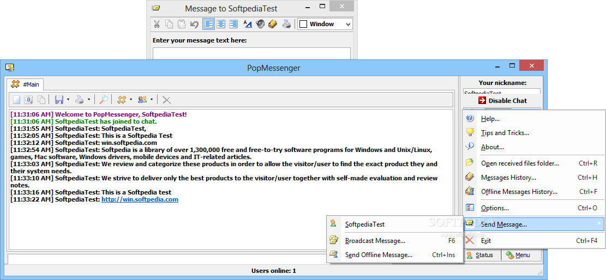Screen dimensions: 606x280
Task: Click the Disable Chat button
Action: tap(502, 100)
